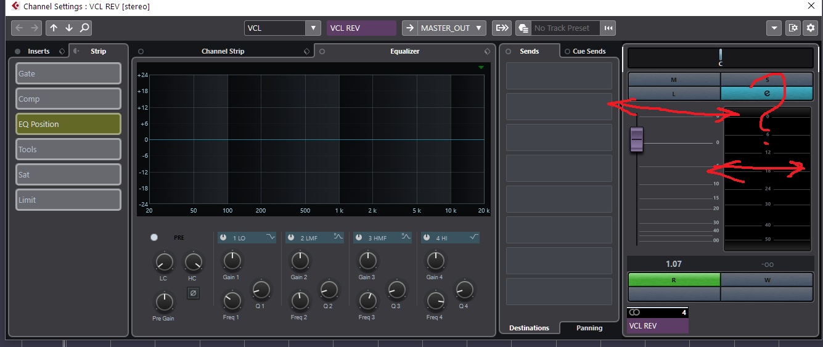Viewport: 823px width, 347px height.
Task: Switch to the Destinations tab
Action: coord(529,328)
